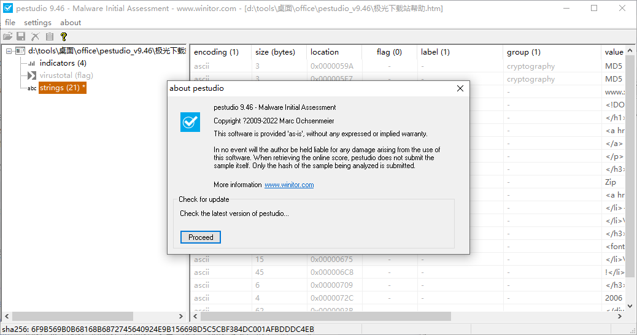Click the abc icon beside strings
This screenshot has height=335, width=637.
[32, 88]
